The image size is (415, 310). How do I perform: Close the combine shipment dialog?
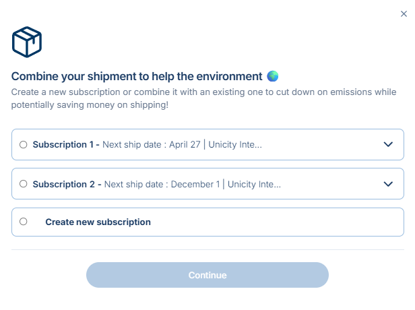tap(404, 13)
